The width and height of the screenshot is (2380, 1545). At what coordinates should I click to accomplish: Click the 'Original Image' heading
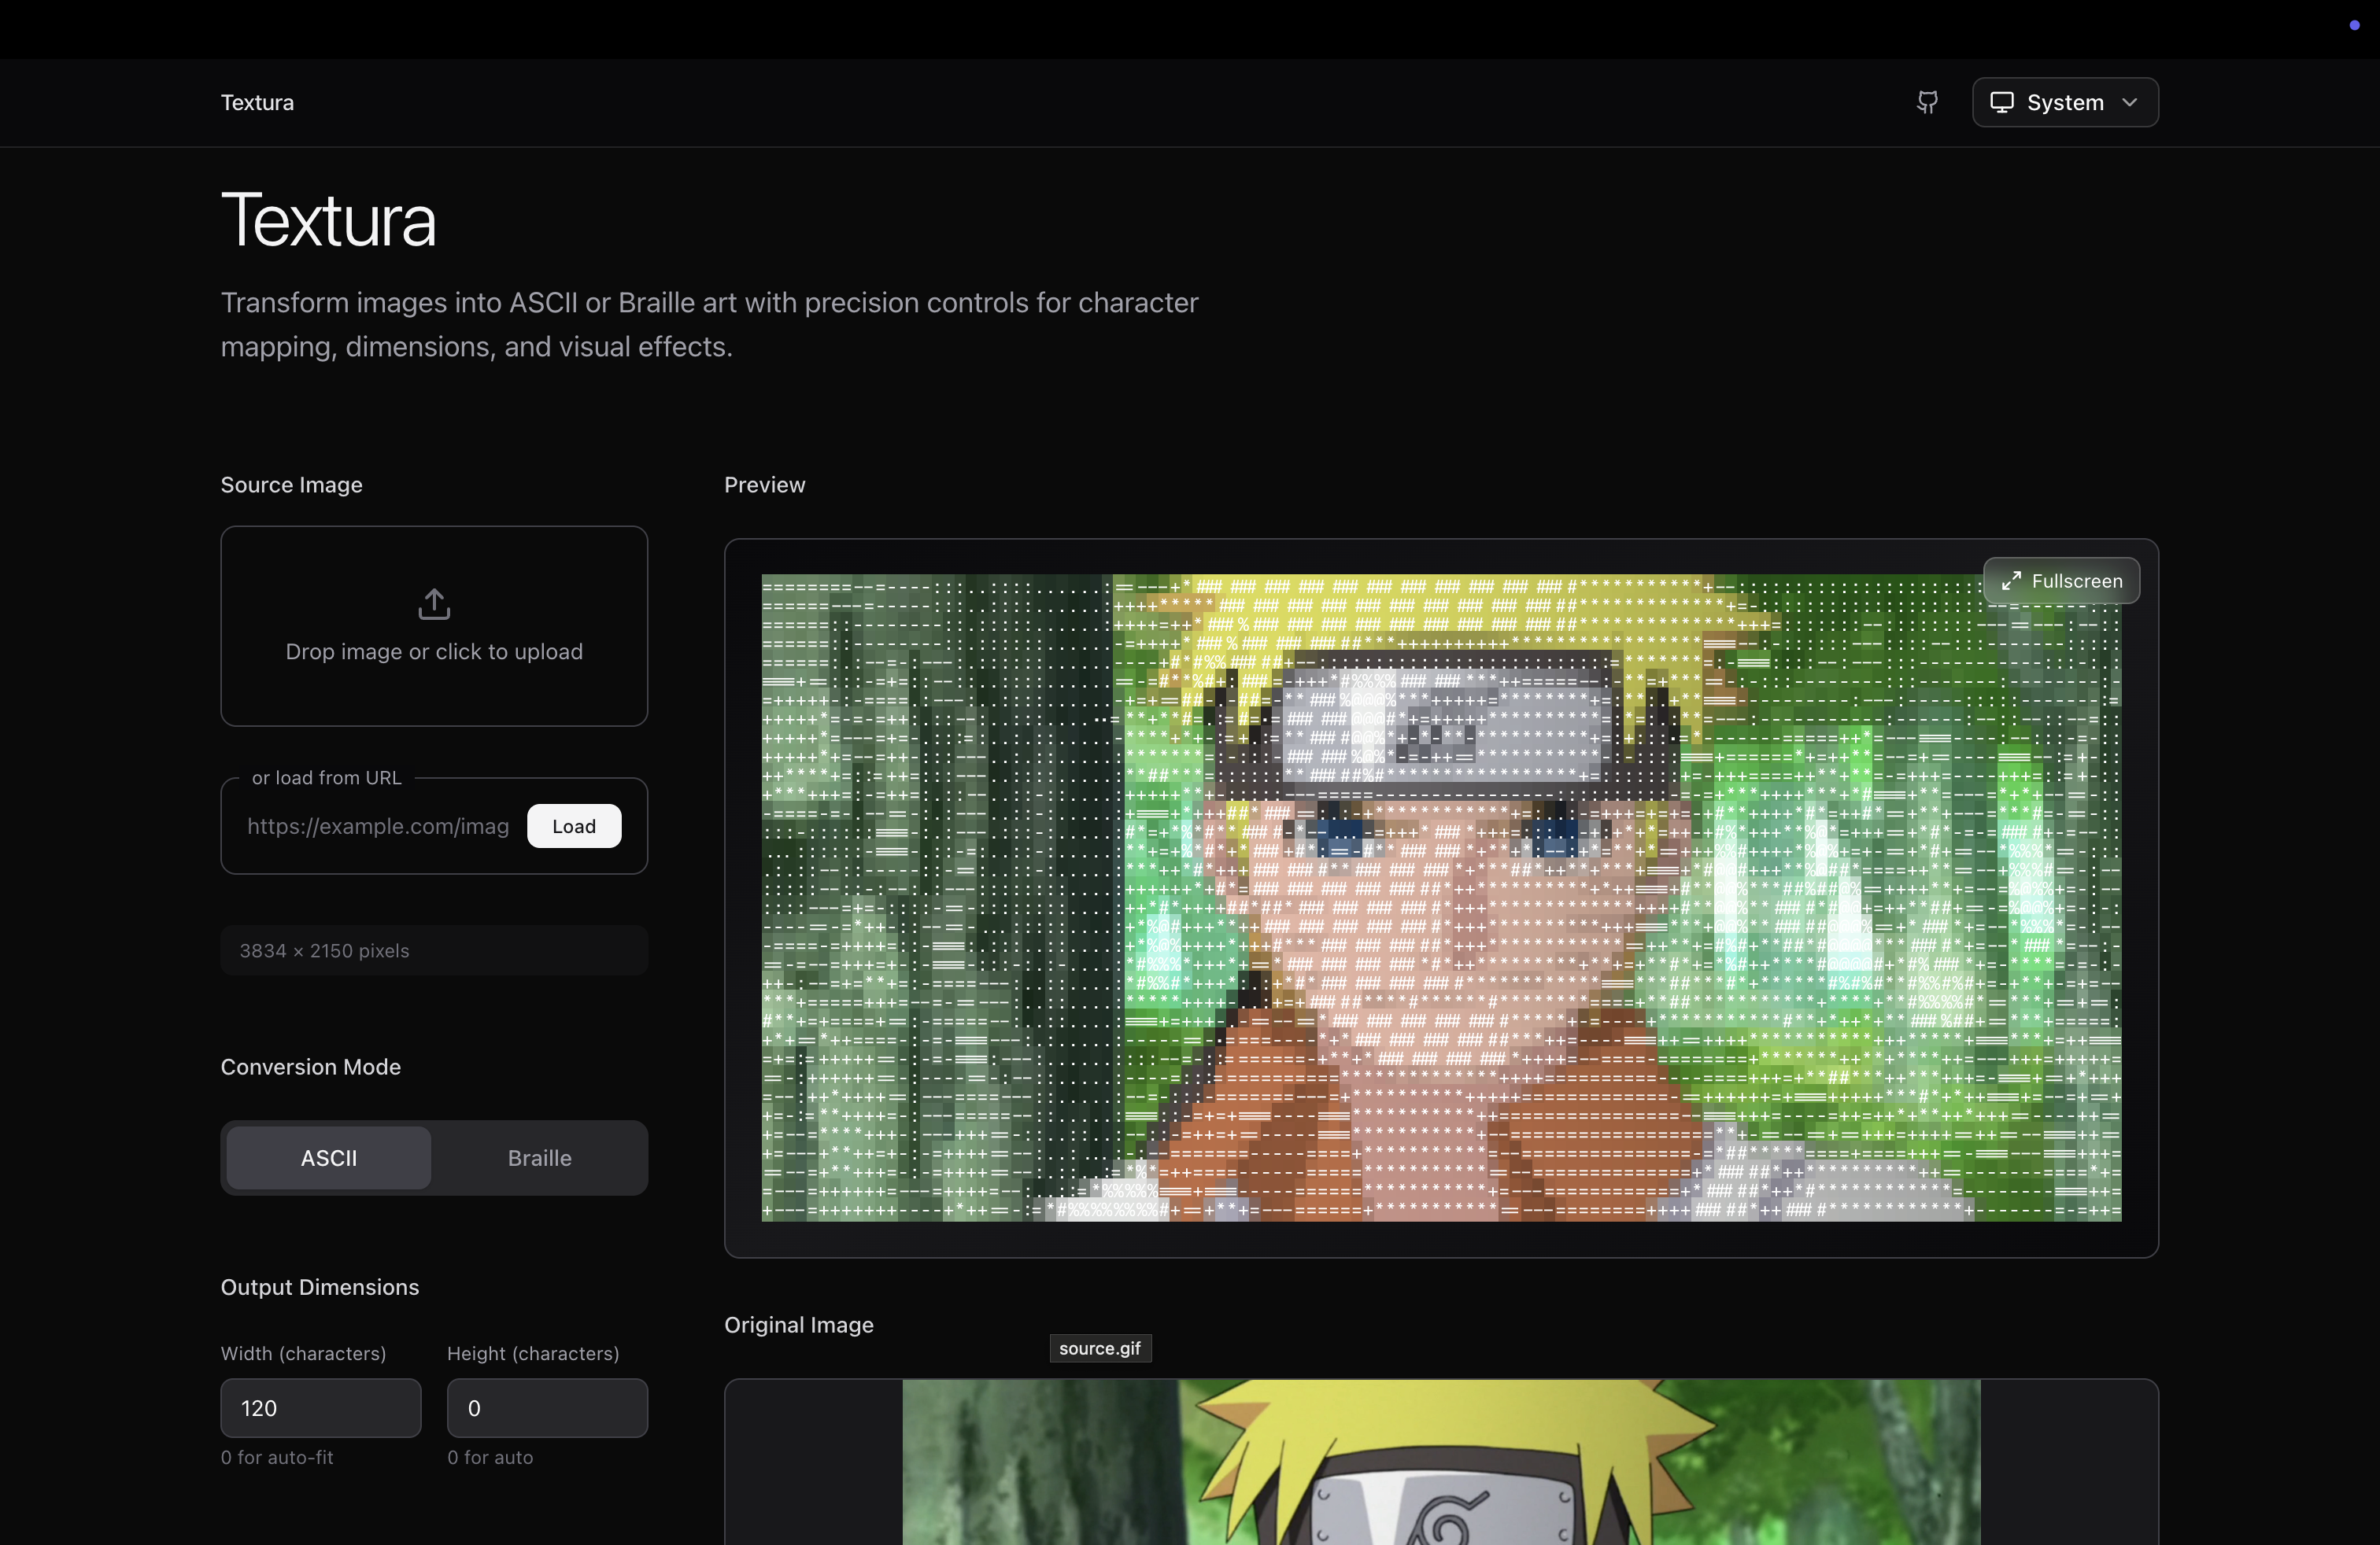pyautogui.click(x=798, y=1324)
